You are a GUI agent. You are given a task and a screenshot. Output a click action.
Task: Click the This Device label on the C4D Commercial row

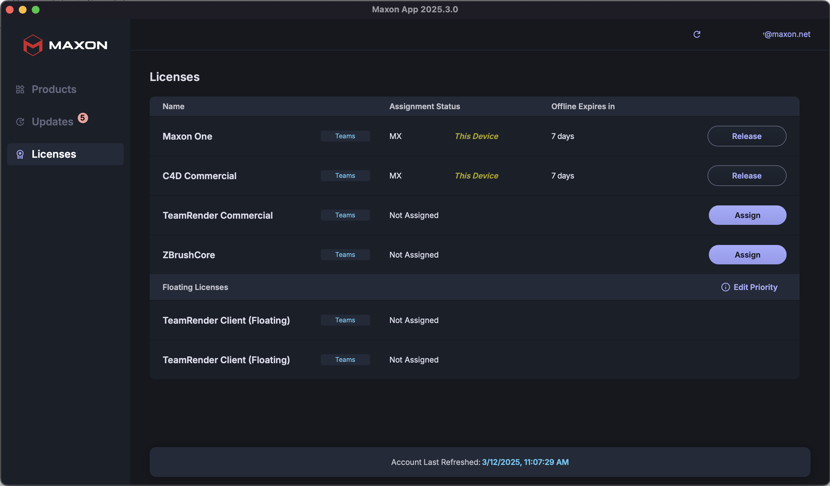476,176
